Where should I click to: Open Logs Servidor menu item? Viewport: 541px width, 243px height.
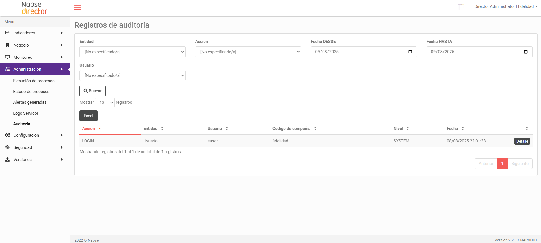click(x=26, y=113)
